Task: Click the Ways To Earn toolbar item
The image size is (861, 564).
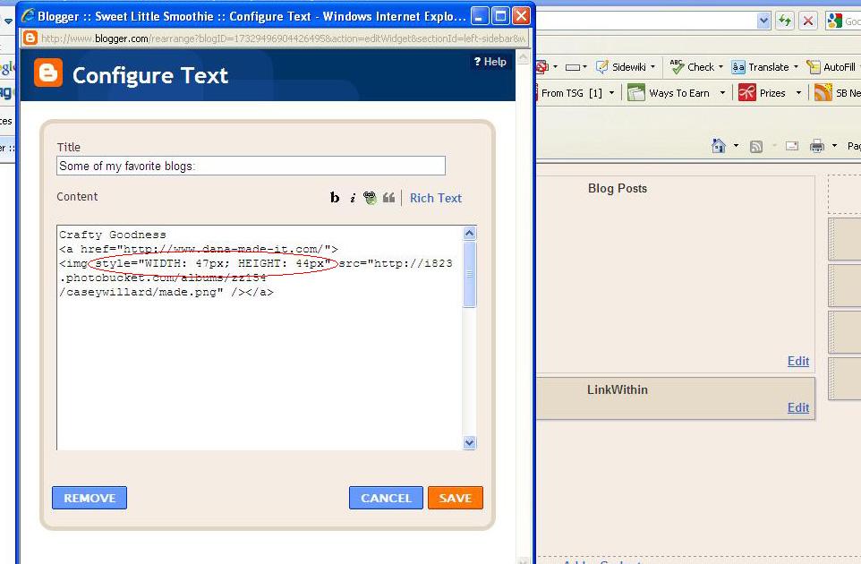Action: point(669,93)
